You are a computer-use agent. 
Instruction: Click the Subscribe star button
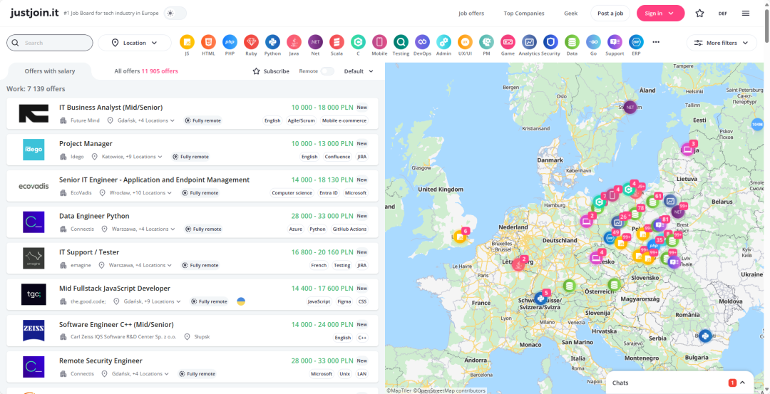pos(271,71)
